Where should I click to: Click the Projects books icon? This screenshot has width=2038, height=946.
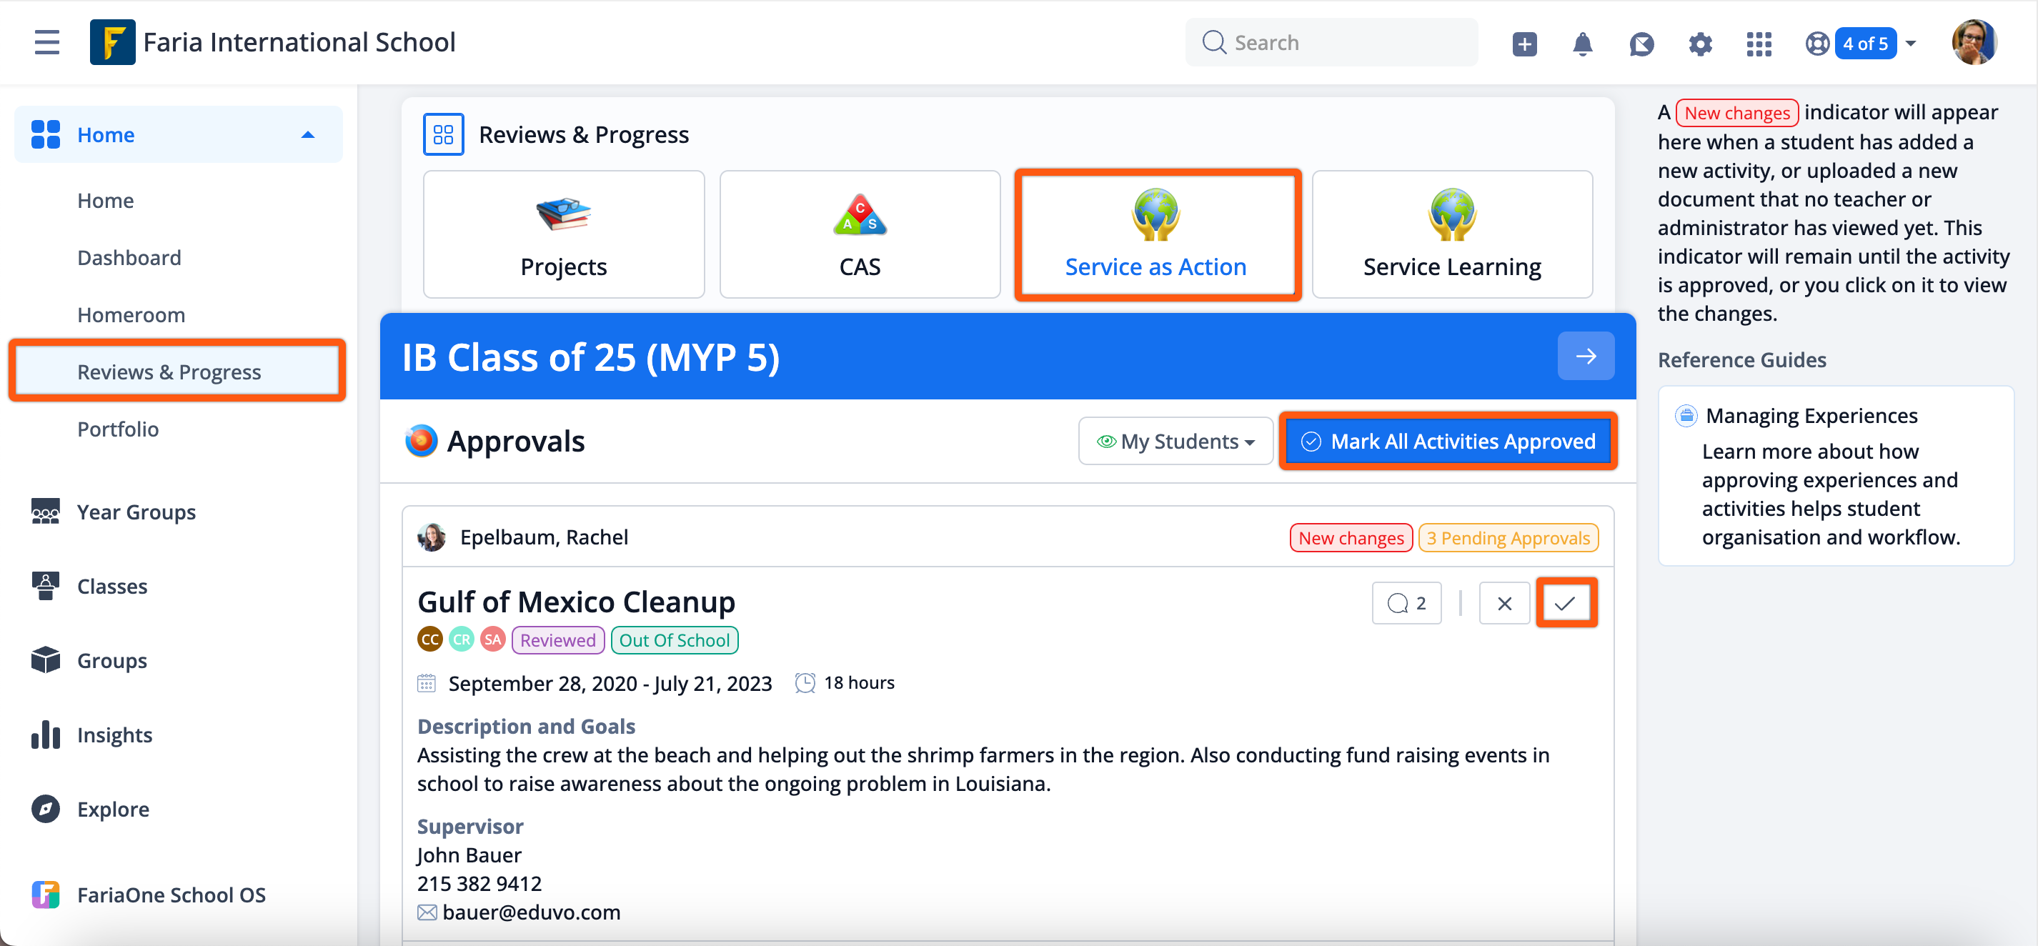tap(563, 214)
